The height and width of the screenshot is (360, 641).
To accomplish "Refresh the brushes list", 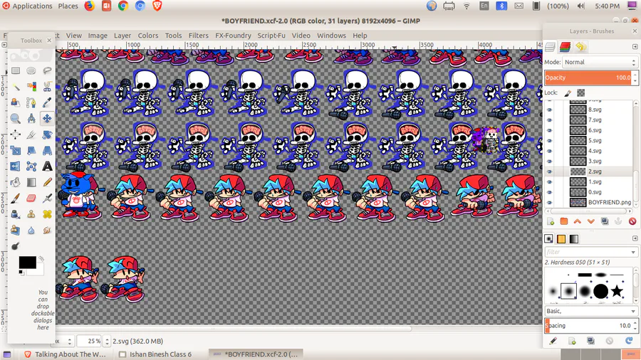I will 629,340.
